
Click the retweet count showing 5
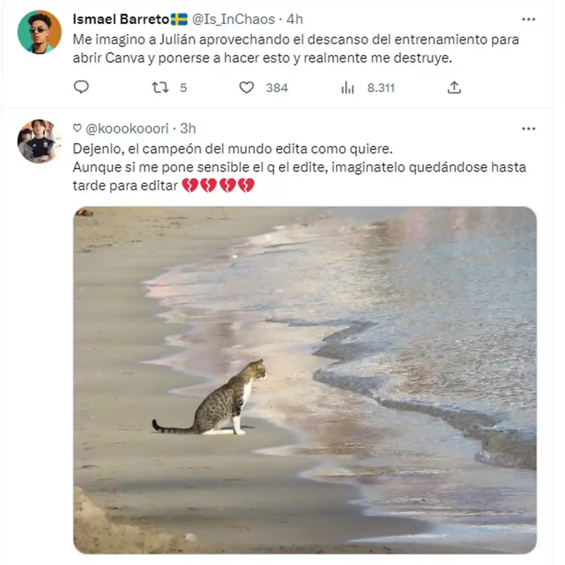[x=183, y=88]
